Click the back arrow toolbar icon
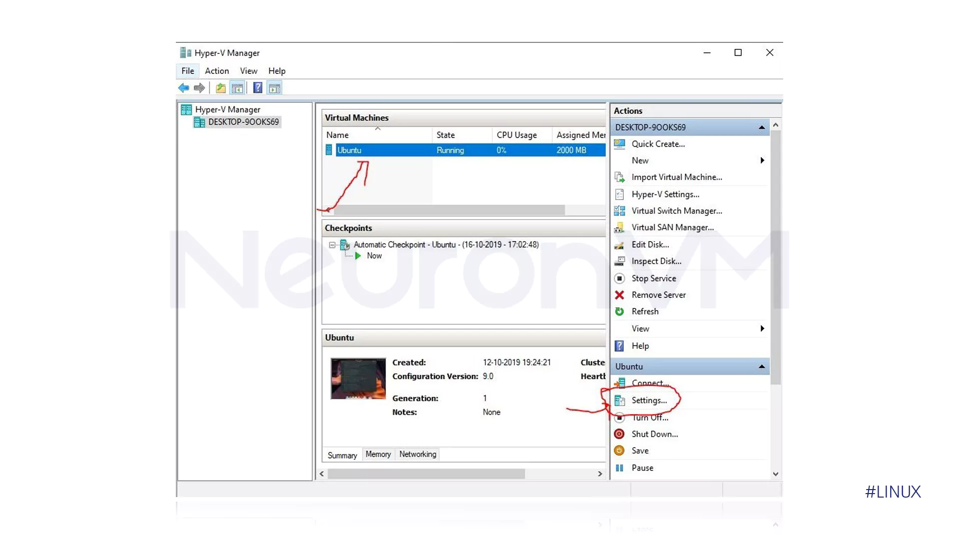This screenshot has width=959, height=539. point(183,88)
